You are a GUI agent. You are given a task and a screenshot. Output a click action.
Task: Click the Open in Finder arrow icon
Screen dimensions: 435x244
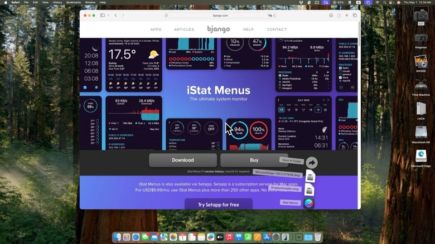pos(312,163)
